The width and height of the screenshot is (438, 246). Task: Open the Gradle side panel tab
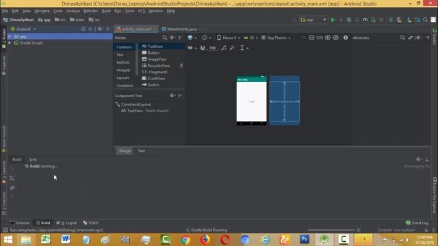[435, 36]
